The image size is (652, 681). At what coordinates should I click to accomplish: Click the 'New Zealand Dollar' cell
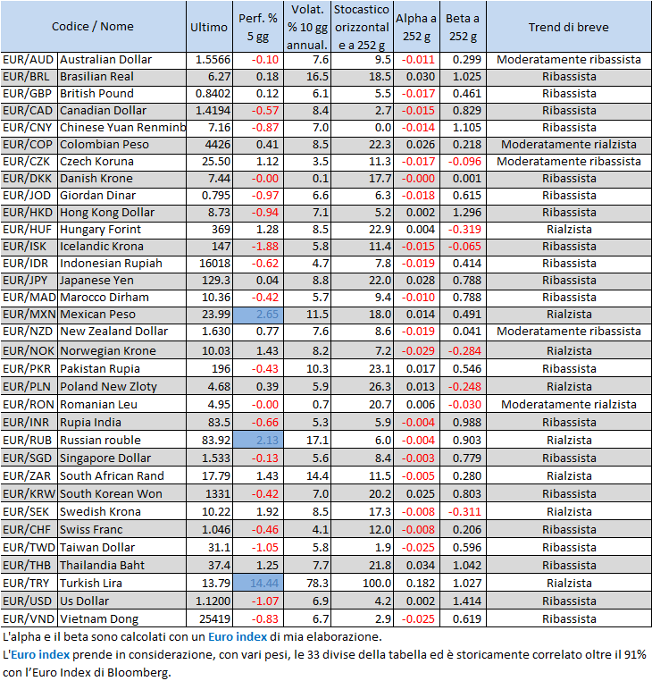(x=122, y=332)
